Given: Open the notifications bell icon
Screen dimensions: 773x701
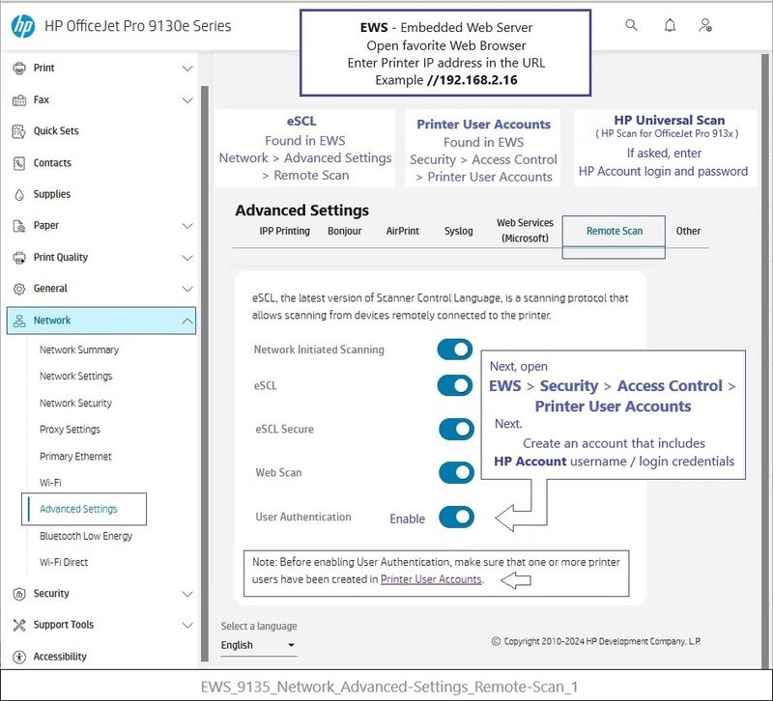Looking at the screenshot, I should click(x=670, y=26).
